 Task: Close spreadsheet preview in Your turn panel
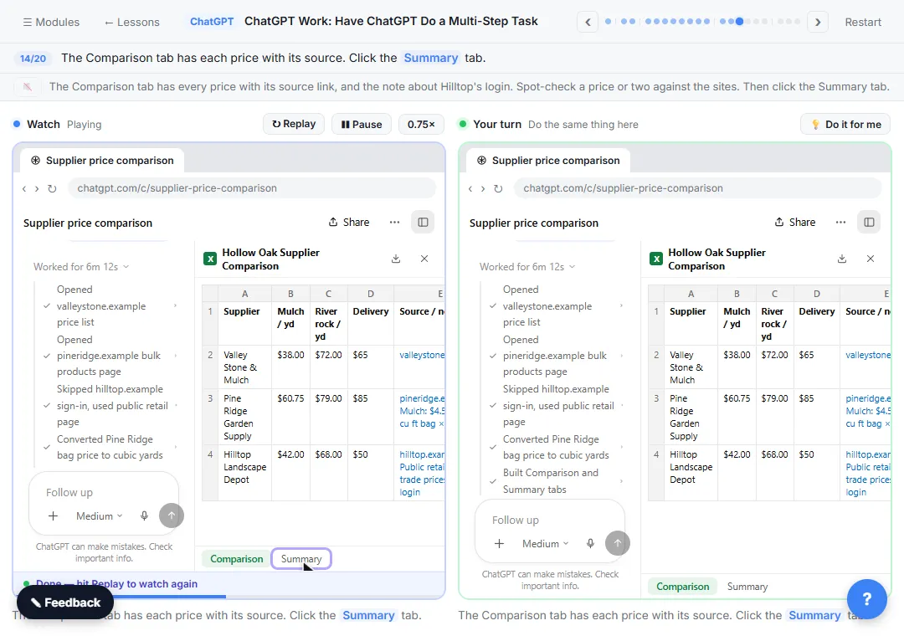[871, 259]
